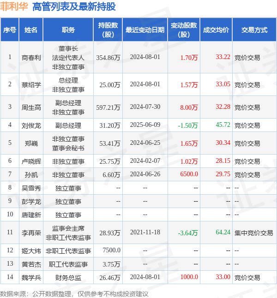Click change value 1.57万

[x=189, y=85]
